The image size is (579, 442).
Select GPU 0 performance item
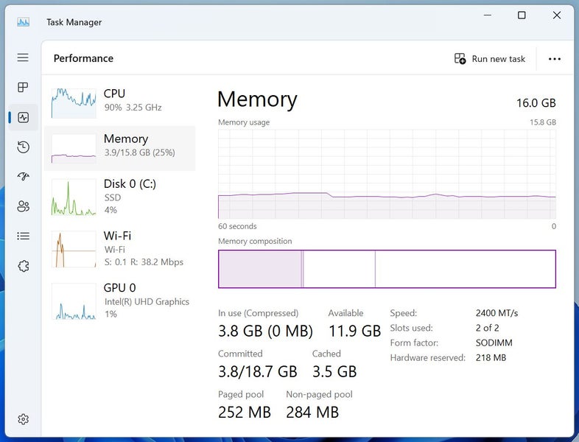pyautogui.click(x=120, y=301)
